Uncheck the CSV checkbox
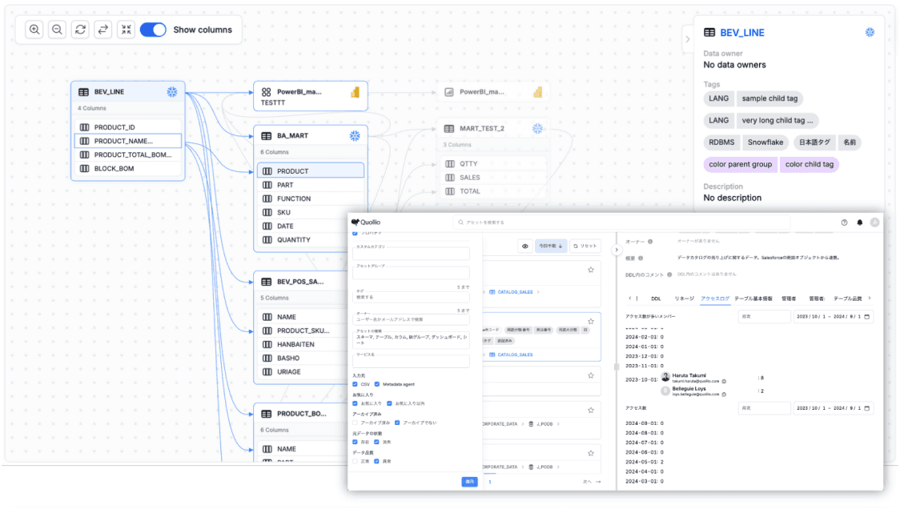900x509 pixels. [x=356, y=384]
